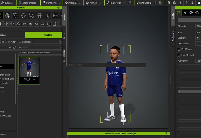201x138 pixels.
Task: Switch to the Template tab
Action: [x=13, y=35]
